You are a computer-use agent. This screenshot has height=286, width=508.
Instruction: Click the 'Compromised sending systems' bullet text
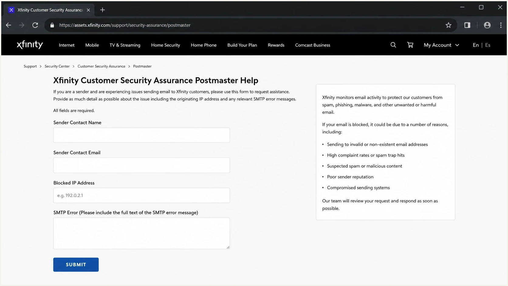(358, 188)
